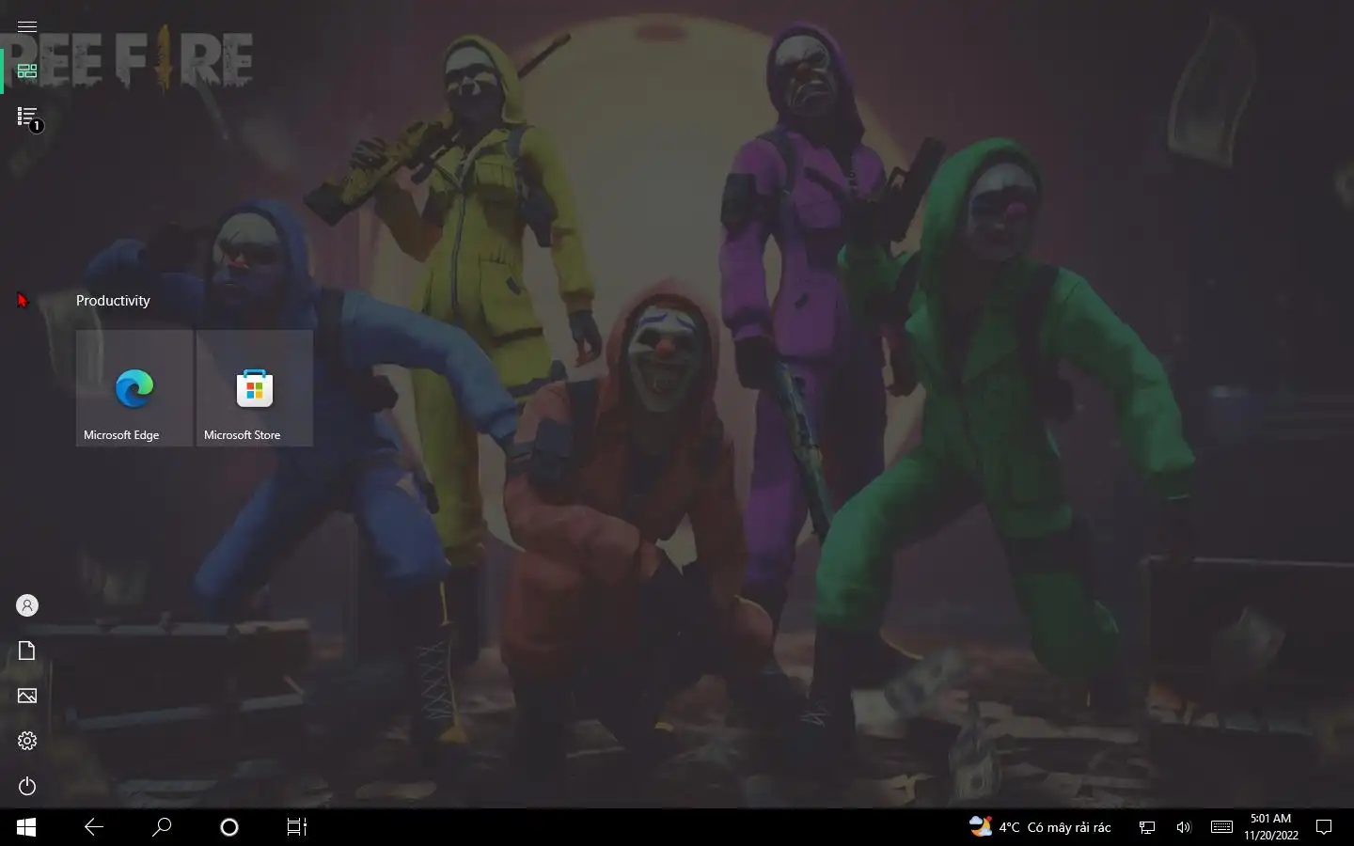The image size is (1354, 846).
Task: Open the weather widget showing 4°C
Action: tap(1041, 827)
